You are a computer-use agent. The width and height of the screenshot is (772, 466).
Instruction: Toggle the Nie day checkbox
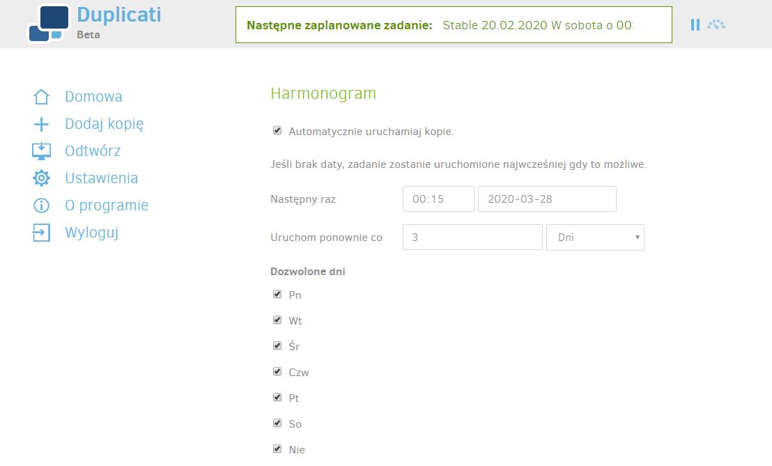coord(277,449)
